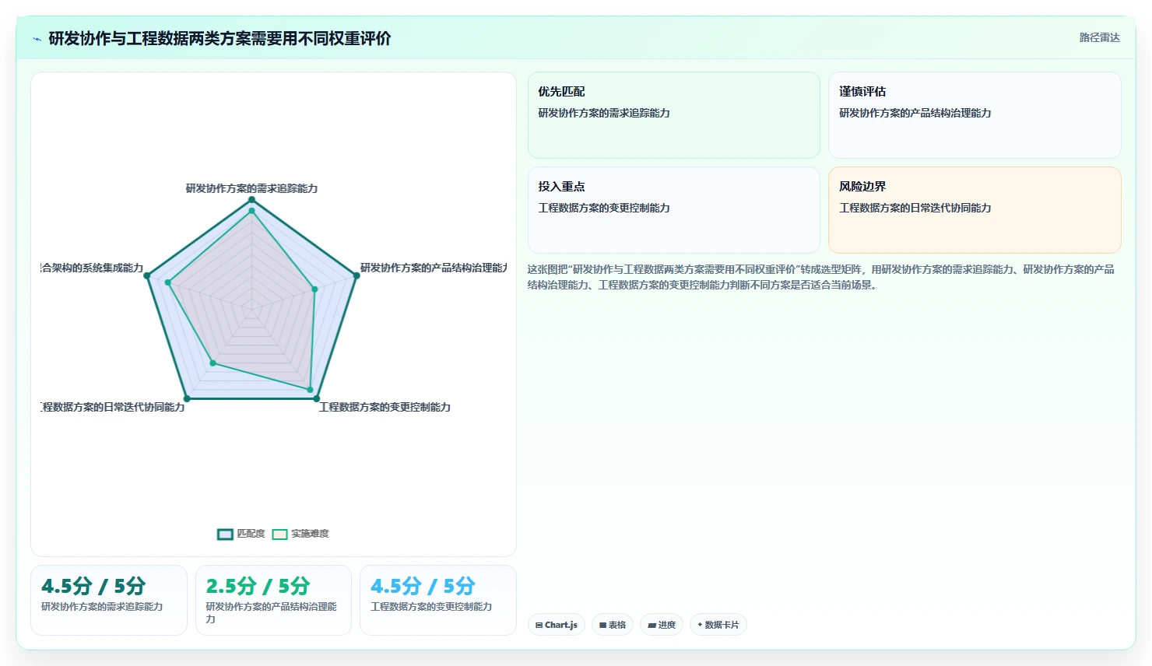Toggle the 匹配度 legend item
The image size is (1152, 666).
(241, 534)
